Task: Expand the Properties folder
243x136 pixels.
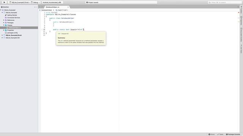Action: pos(4,30)
